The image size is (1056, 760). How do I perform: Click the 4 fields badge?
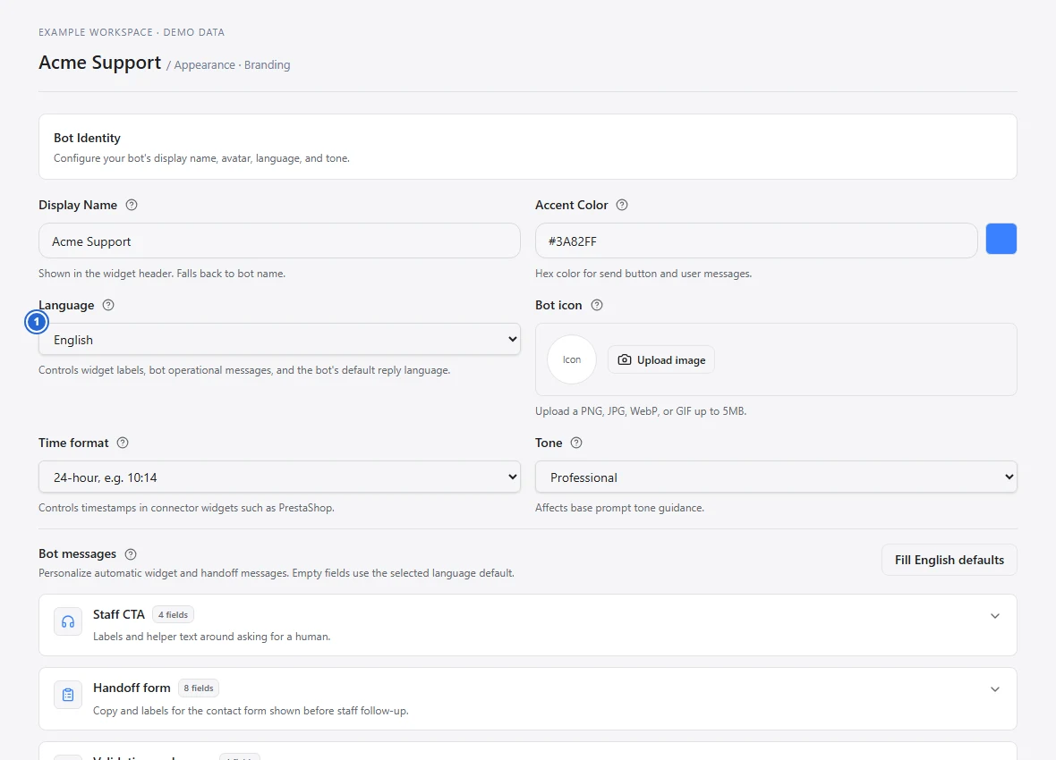coord(173,614)
